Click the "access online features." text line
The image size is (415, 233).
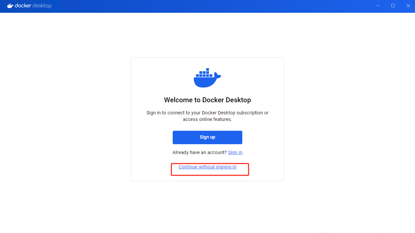[207, 119]
